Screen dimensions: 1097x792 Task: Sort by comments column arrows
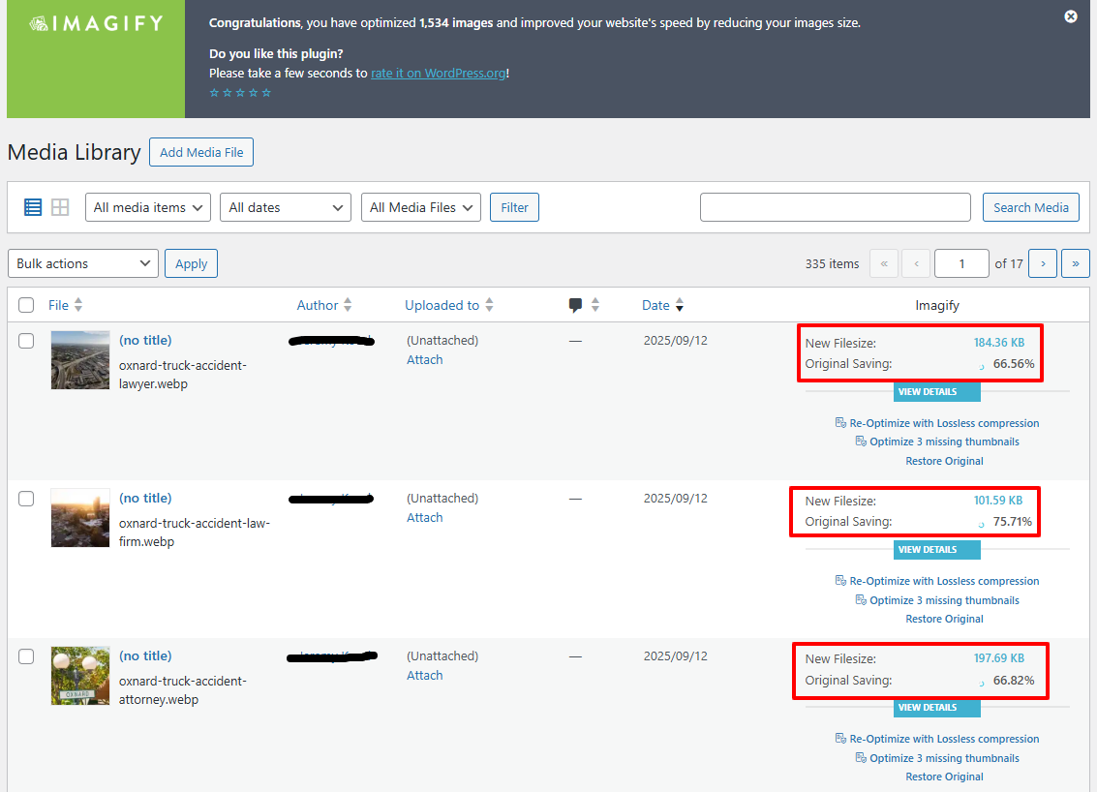[x=595, y=305]
